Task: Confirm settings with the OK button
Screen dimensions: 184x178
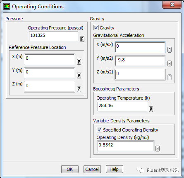Action: [70, 169]
